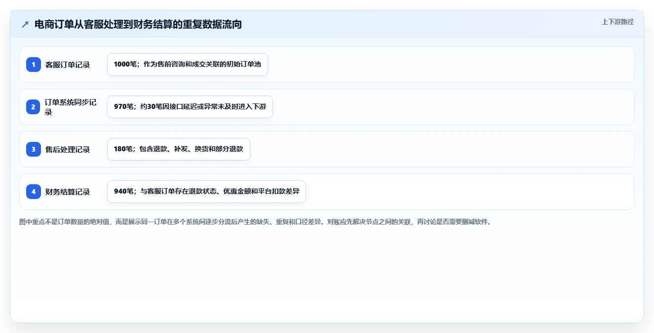The width and height of the screenshot is (654, 333).
Task: Select the 财务结算记录 label
Action: pos(68,192)
